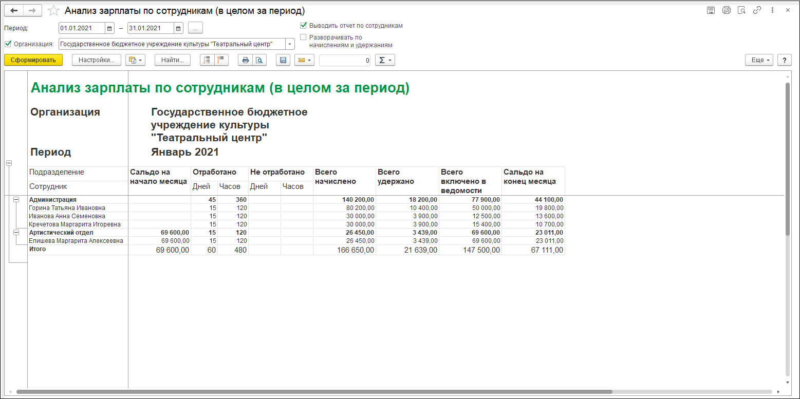Print icon in window title bar
The height and width of the screenshot is (399, 800).
726,10
